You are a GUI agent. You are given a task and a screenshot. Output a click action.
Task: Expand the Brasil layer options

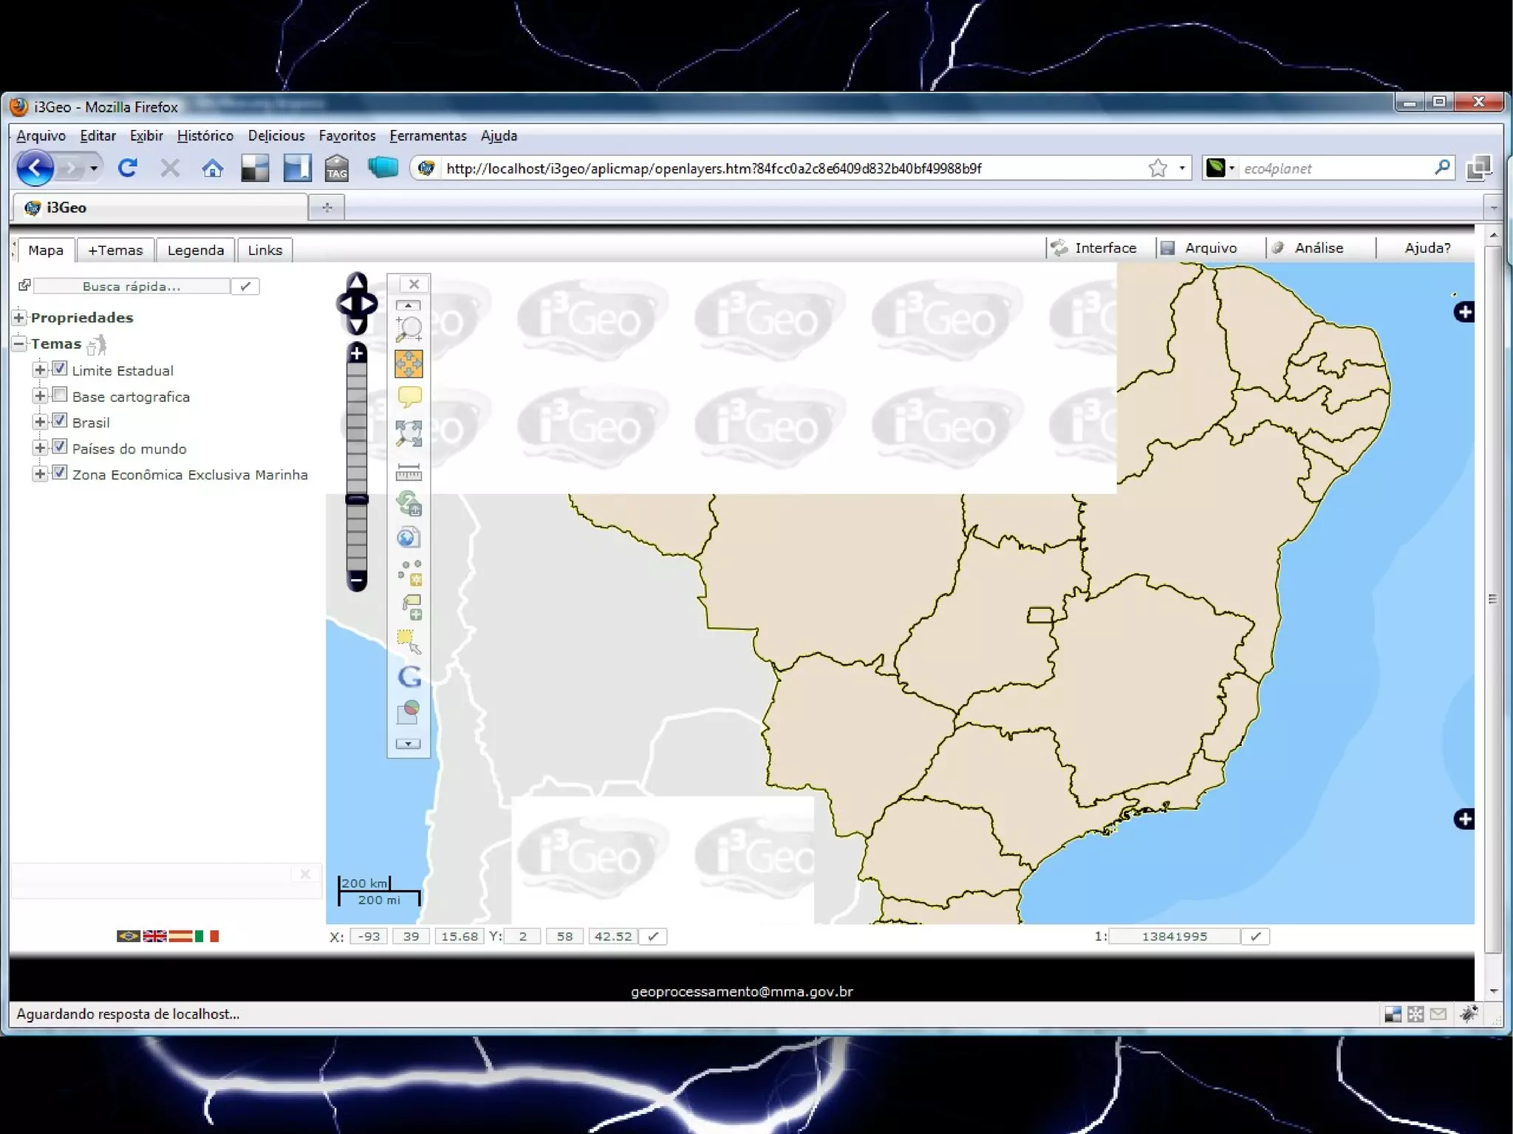40,422
